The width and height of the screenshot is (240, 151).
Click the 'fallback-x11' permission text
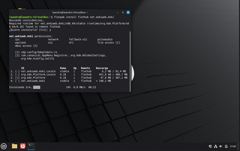[78, 39]
